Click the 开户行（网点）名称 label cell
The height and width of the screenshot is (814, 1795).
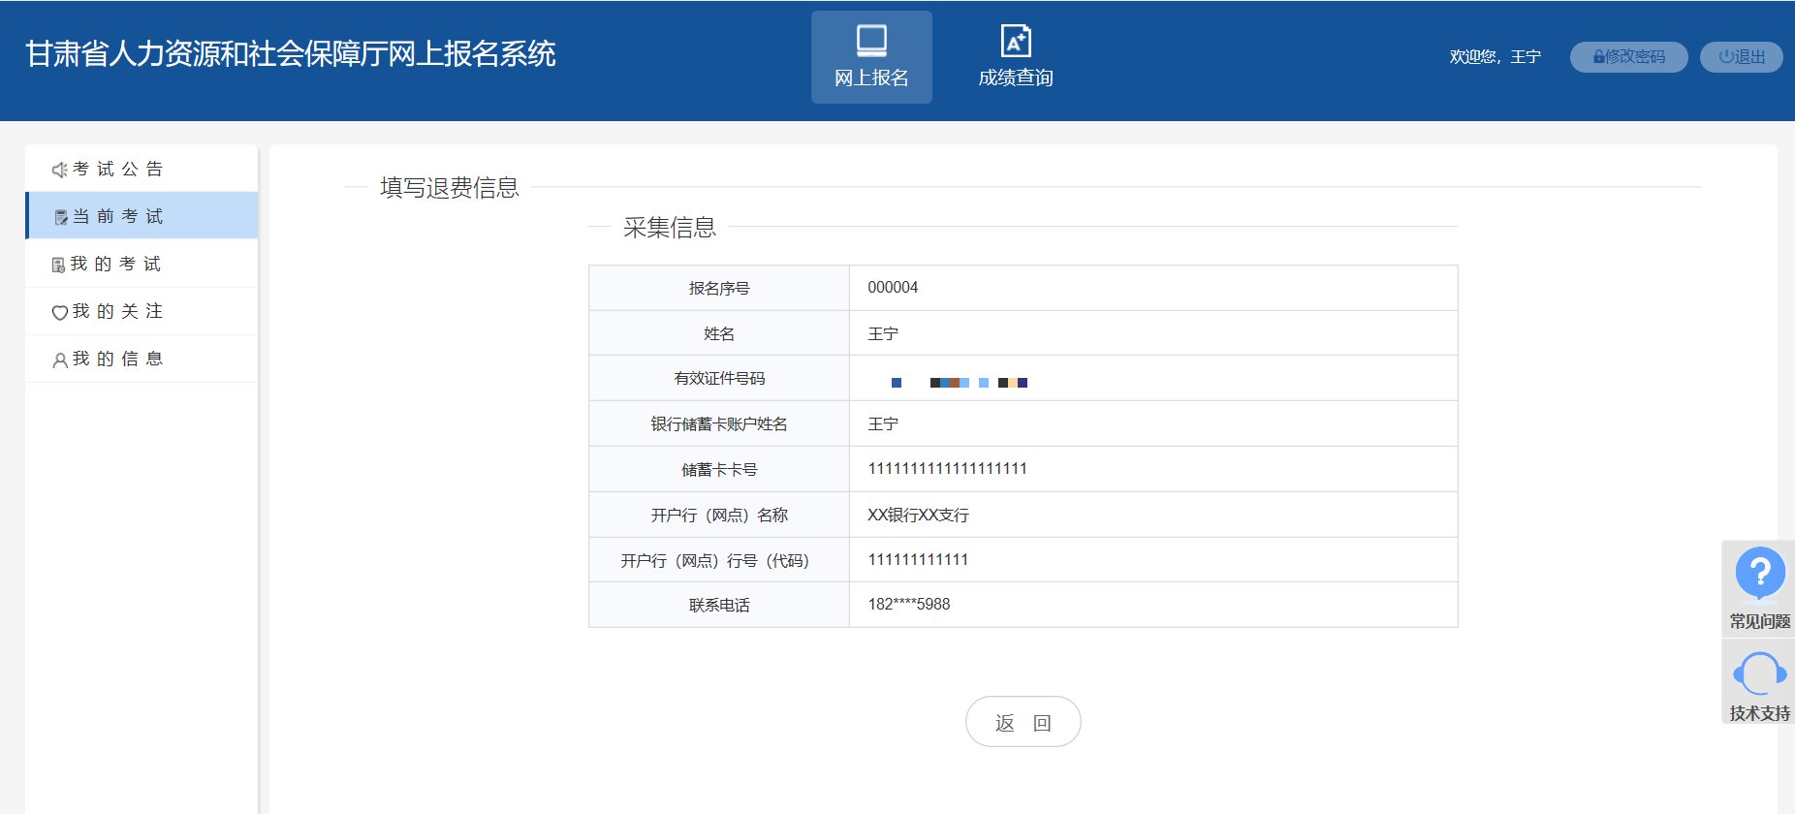(719, 515)
